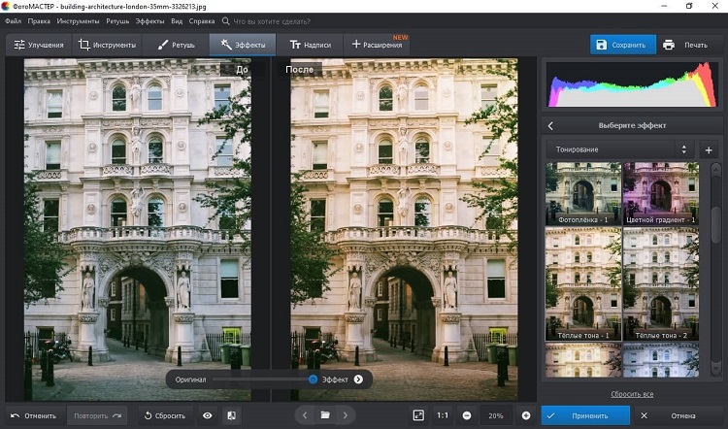Screen dimensions: 728x429
Task: Open the Тонирование effect category dropdown
Action: [620, 149]
